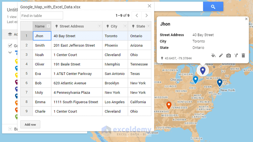Click the San Antonio city cell
Screen dimensions: 253x142
(x=115, y=73)
